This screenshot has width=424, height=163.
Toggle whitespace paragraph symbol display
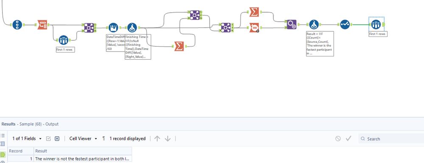tap(104, 138)
